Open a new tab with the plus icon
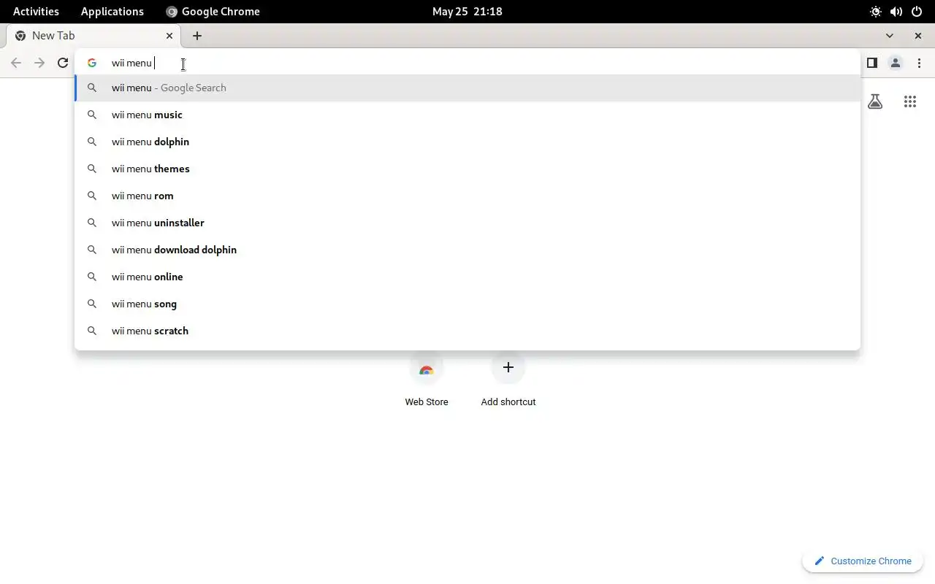Screen dimensions: 935x584 197,36
